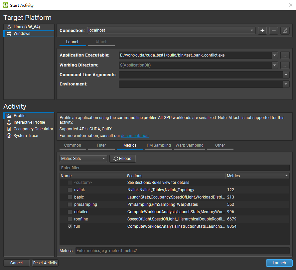296x270 pixels.
Task: Select Linux (x86_64) target platform
Action: click(x=26, y=27)
